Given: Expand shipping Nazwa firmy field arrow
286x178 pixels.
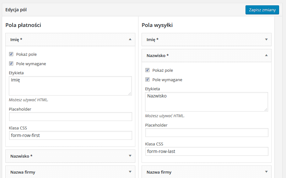Looking at the screenshot, I should [x=266, y=172].
